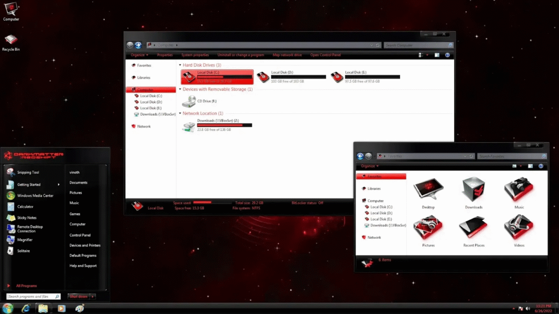Select Devices and Printers in Start menu
The height and width of the screenshot is (314, 559).
(85, 245)
